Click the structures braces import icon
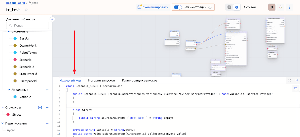300x137 pixels. click(x=40, y=107)
